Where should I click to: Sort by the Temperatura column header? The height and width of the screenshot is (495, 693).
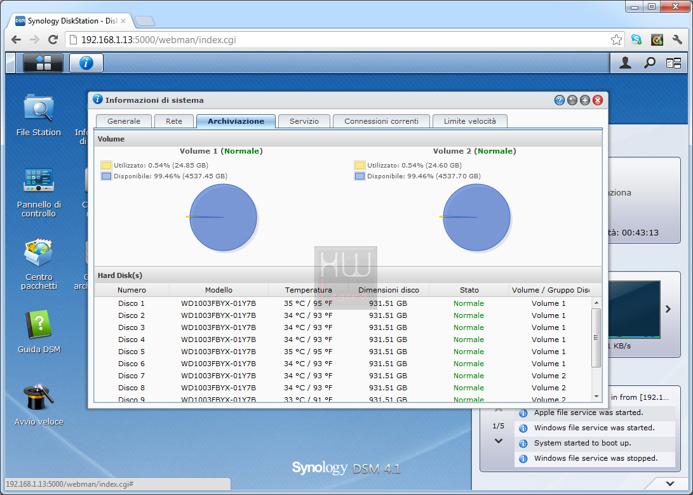click(x=309, y=289)
